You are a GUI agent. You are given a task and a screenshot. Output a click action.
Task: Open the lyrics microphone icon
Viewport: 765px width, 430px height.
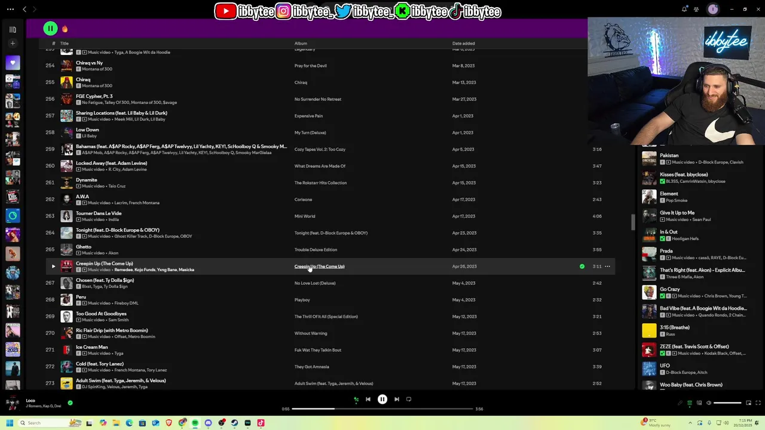coord(680,403)
